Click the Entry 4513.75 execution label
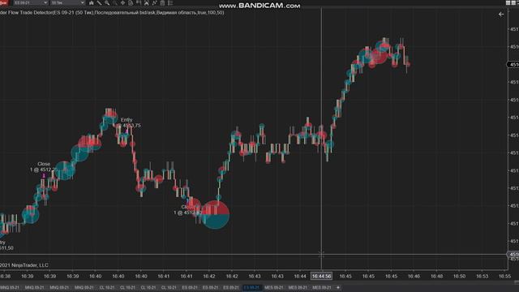Image resolution: width=519 pixels, height=292 pixels. [131, 122]
